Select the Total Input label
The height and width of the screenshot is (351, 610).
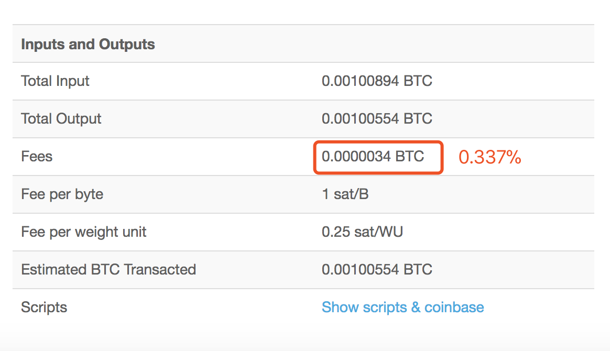coord(55,81)
